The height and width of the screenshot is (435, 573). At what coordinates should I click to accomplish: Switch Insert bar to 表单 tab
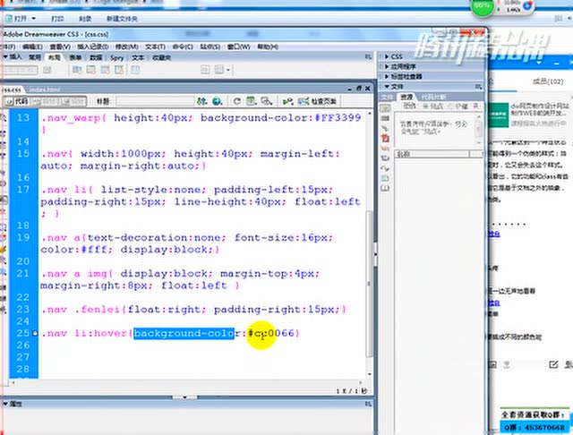coord(75,57)
